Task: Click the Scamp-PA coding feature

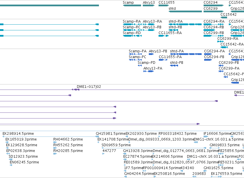Action: point(135,54)
